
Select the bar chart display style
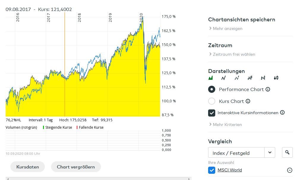pyautogui.click(x=250, y=78)
